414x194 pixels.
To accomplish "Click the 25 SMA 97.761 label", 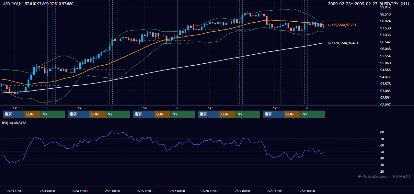I will click(342, 25).
